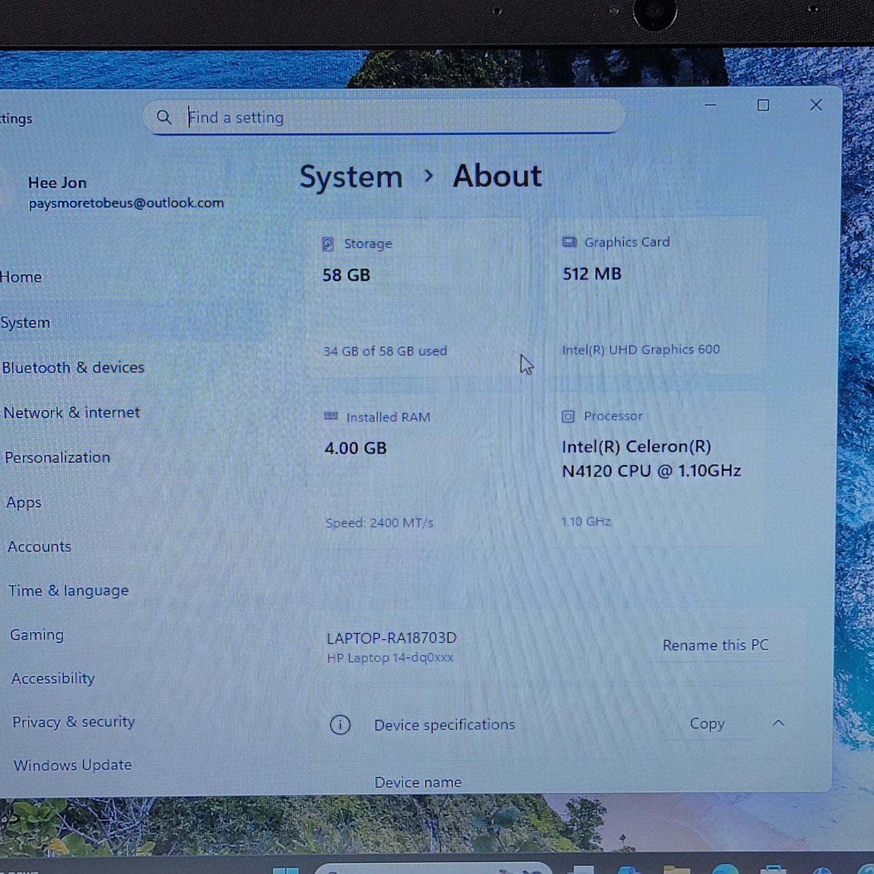This screenshot has height=874, width=874.
Task: Open Time & language settings
Action: click(68, 591)
